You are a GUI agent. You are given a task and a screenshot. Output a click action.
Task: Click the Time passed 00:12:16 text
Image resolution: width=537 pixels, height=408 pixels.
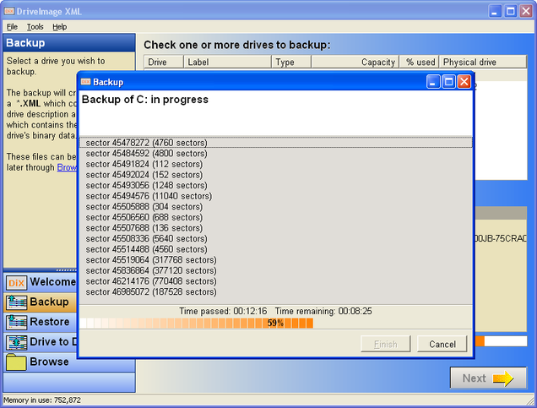point(223,311)
